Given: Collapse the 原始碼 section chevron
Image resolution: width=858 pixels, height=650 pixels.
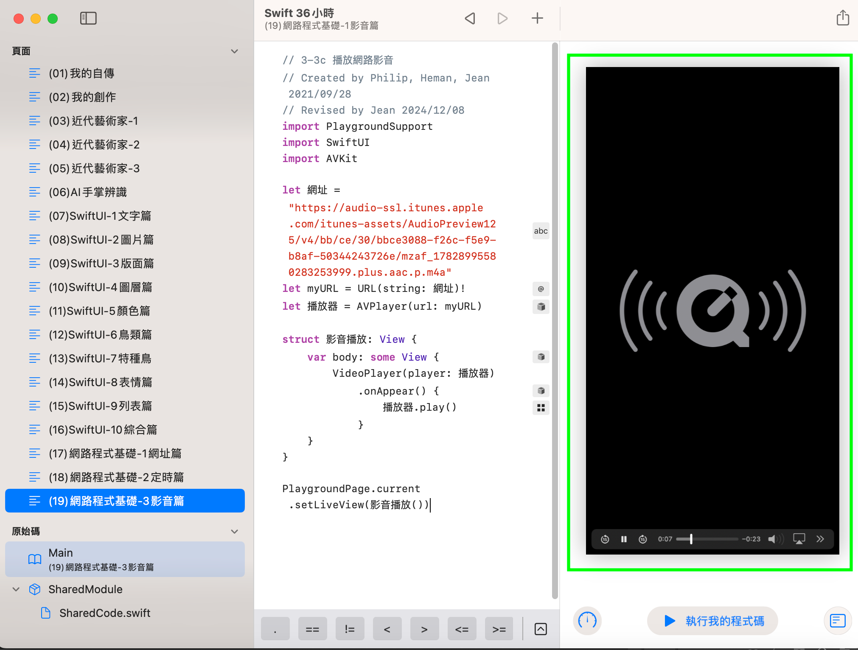Looking at the screenshot, I should 234,532.
